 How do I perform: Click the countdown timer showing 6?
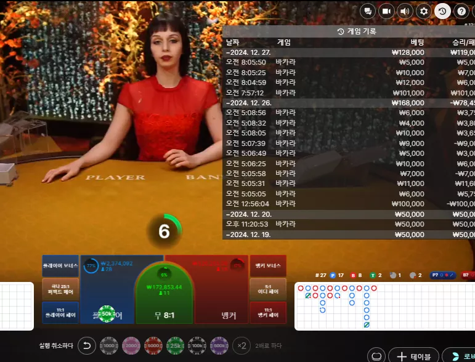coord(164,231)
